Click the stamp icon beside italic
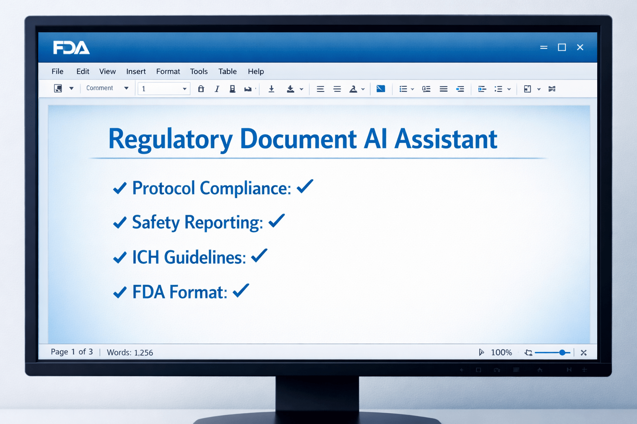The height and width of the screenshot is (424, 637). (x=232, y=89)
